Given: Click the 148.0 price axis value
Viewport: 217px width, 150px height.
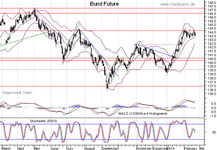Looking at the screenshot, I should (x=212, y=2).
